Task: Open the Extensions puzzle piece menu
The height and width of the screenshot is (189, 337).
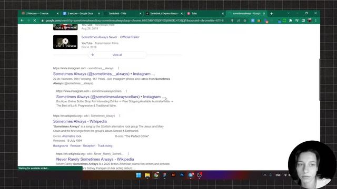Action: tap(291, 20)
